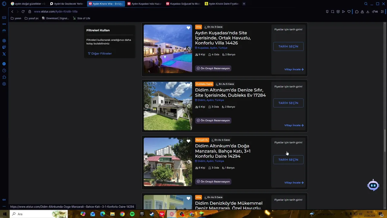Click the Opera GX logo menu
This screenshot has height=218, width=387.
[4, 4]
